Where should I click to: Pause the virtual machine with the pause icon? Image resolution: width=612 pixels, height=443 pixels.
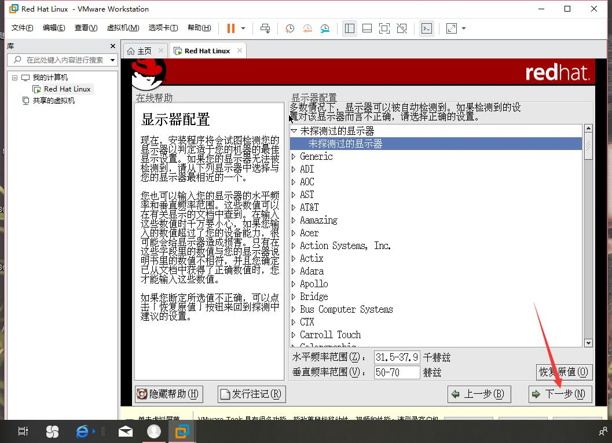pos(230,28)
